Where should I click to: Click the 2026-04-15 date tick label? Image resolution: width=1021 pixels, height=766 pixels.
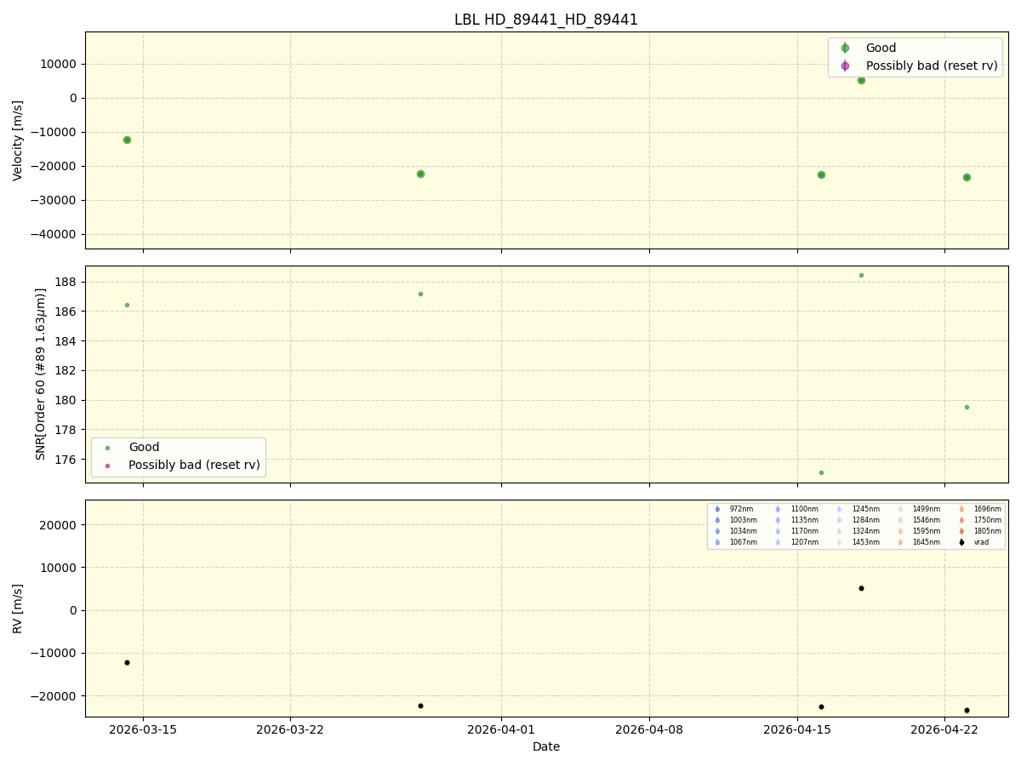(797, 729)
